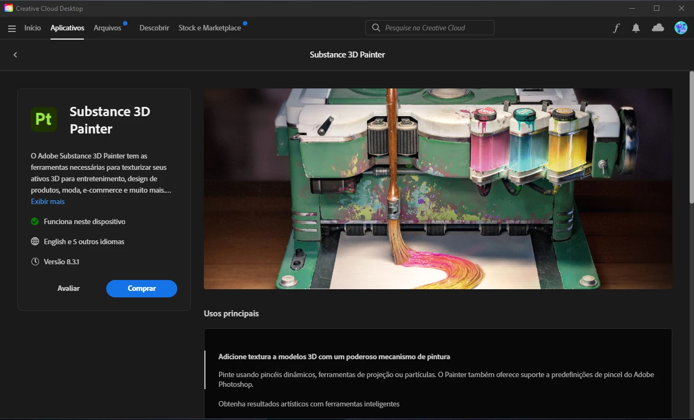Select the Aplicativos tab
Screen dimensions: 694x420
67,28
